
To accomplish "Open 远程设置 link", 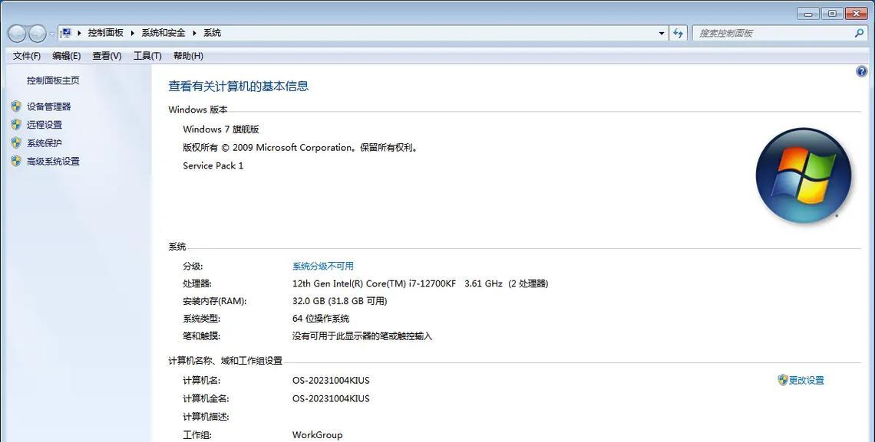I will point(45,125).
